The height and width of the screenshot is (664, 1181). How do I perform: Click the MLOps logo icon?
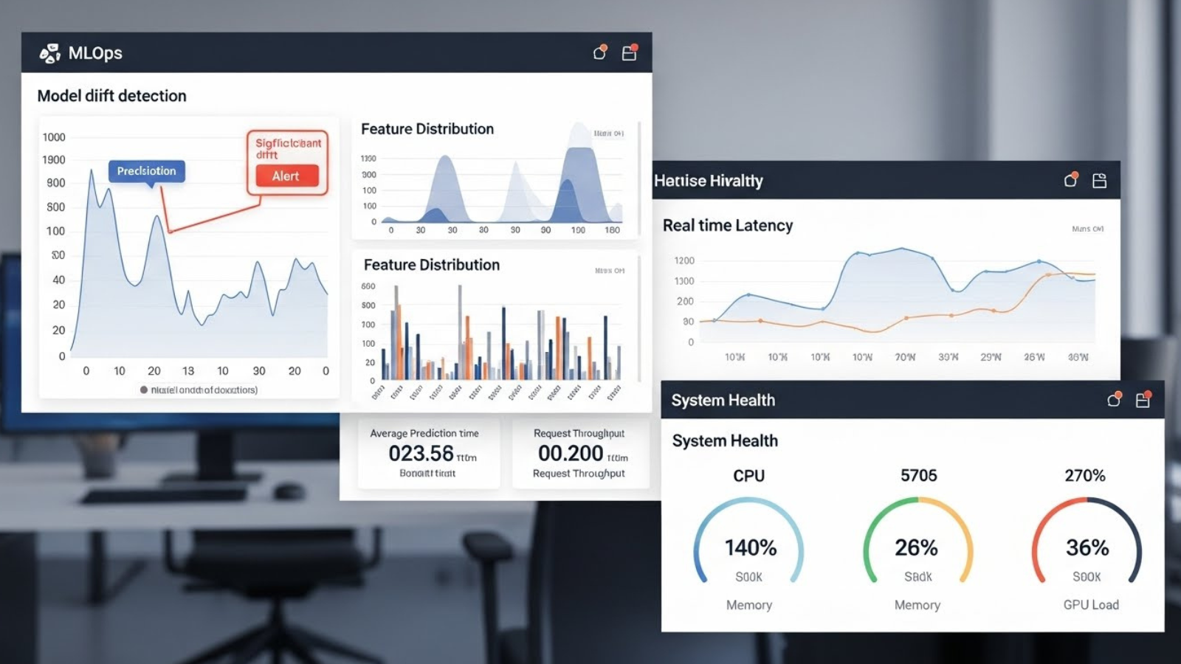click(49, 52)
